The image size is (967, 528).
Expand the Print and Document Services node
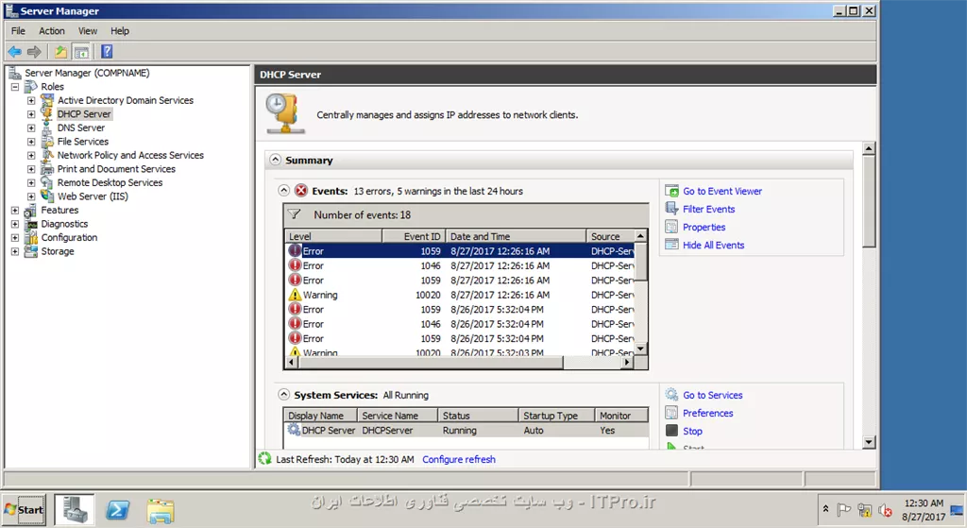(x=31, y=169)
